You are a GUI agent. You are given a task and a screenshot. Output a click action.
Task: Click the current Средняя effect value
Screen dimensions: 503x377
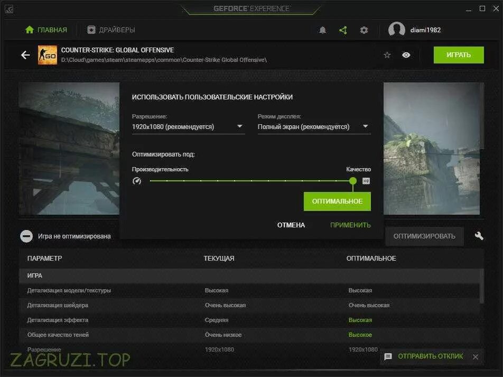click(x=217, y=320)
